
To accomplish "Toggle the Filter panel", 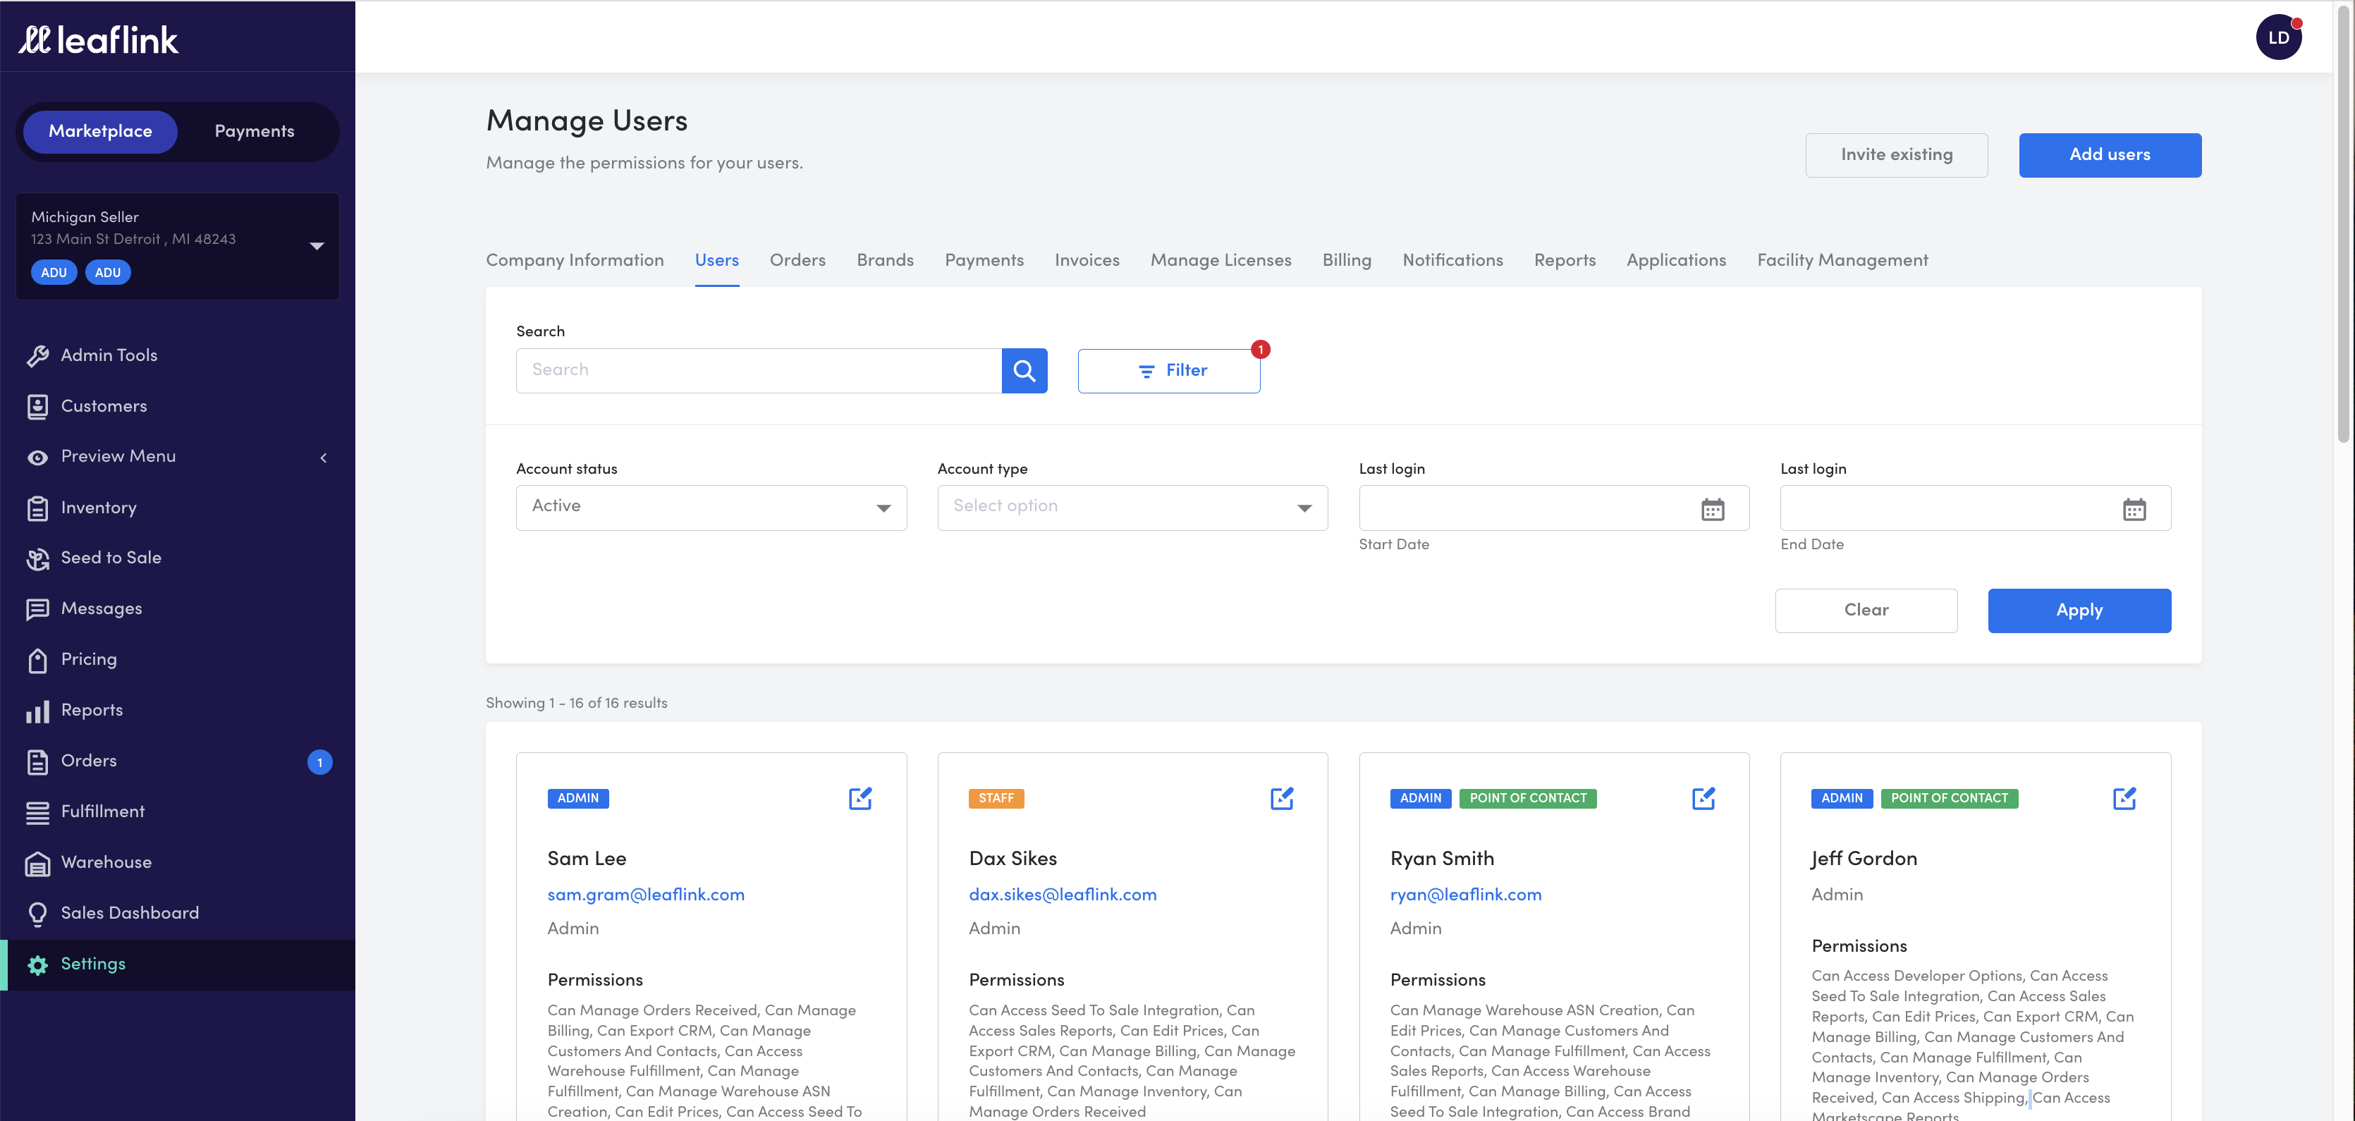I will coord(1168,370).
